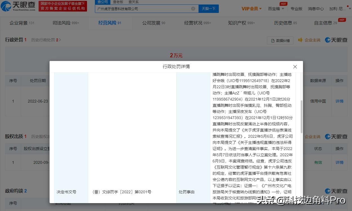Expand 历史行政处罚 with the chevron arrow
This screenshot has width=352, height=211.
(60, 40)
